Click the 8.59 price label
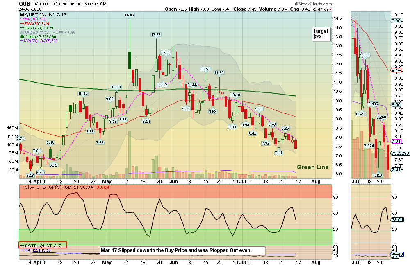410x266 pixels. (x=90, y=131)
